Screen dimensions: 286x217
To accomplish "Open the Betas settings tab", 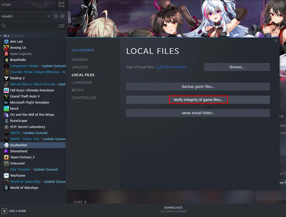I will [77, 90].
